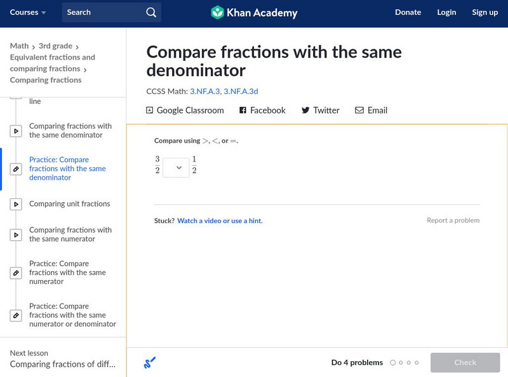Screen dimensions: 508x377
Task: Click Watch a video or use a hint
Action: pyautogui.click(x=220, y=220)
